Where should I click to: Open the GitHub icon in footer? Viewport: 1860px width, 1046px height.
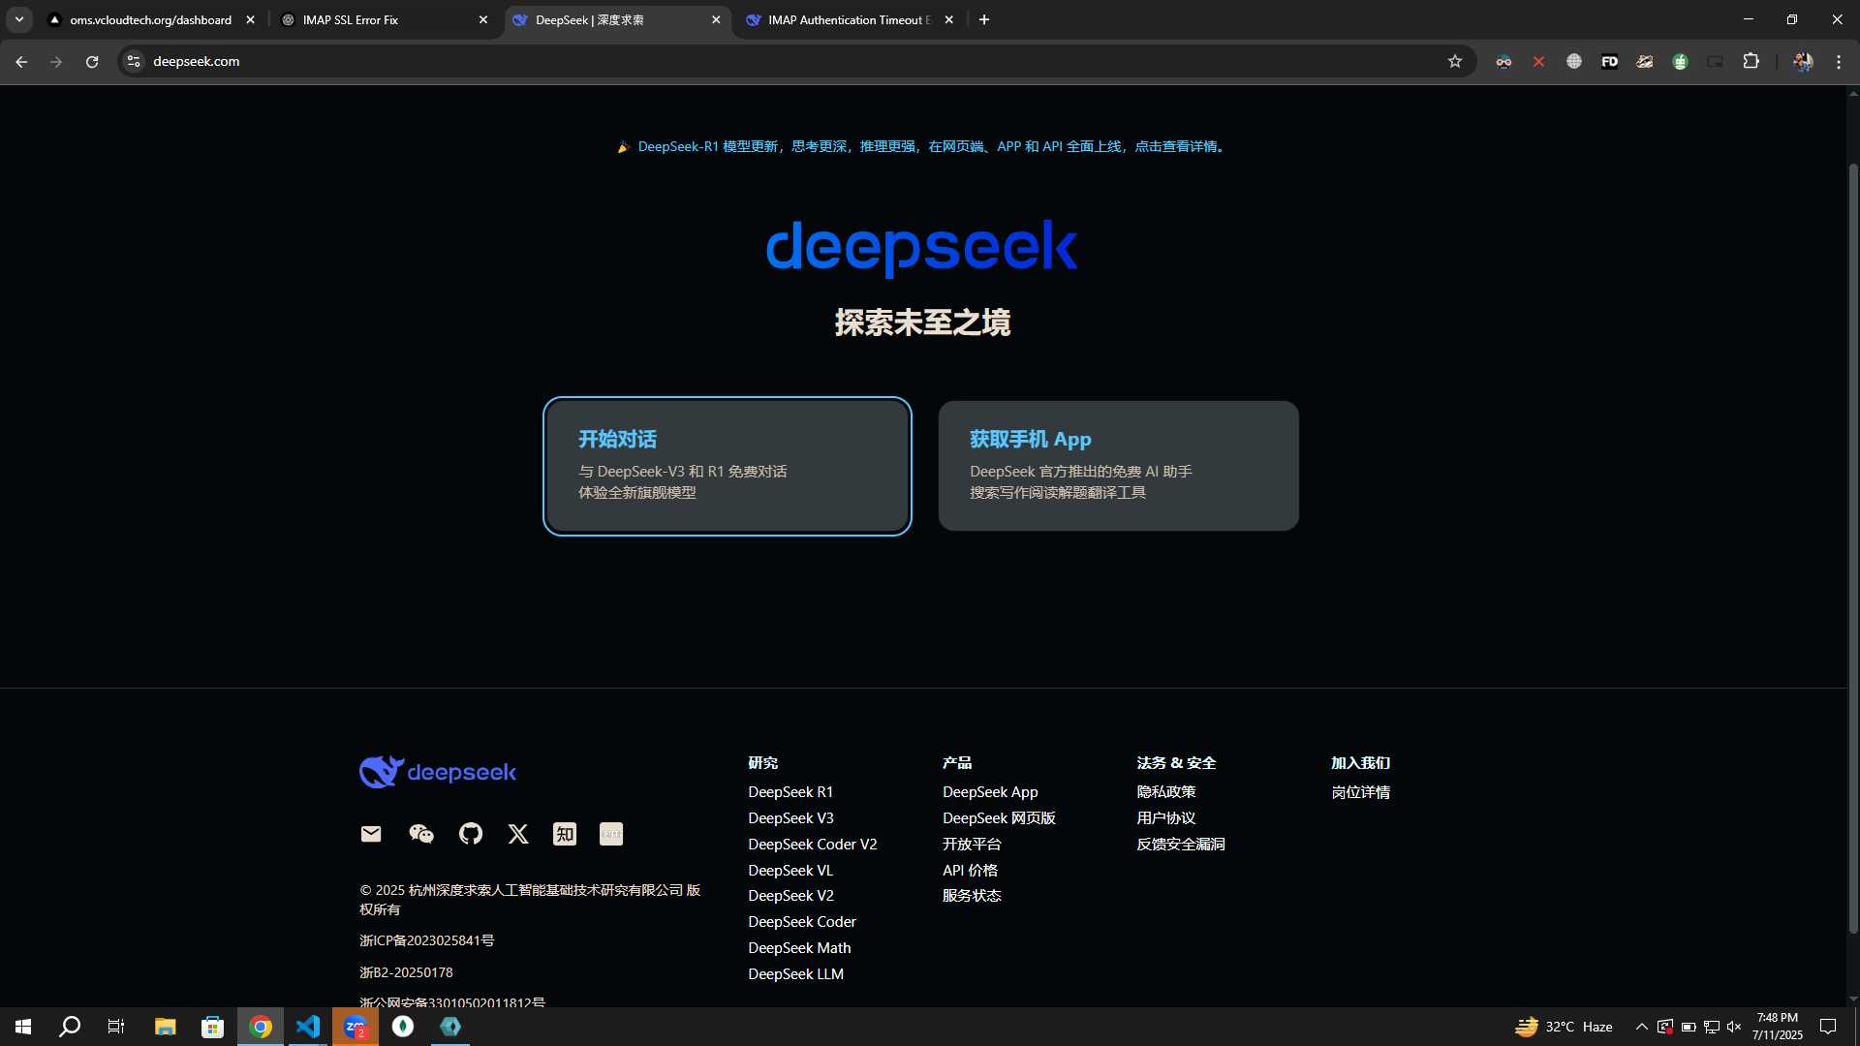click(471, 834)
